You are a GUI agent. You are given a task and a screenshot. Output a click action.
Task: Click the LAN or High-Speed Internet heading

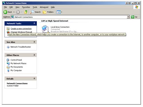[55, 21]
